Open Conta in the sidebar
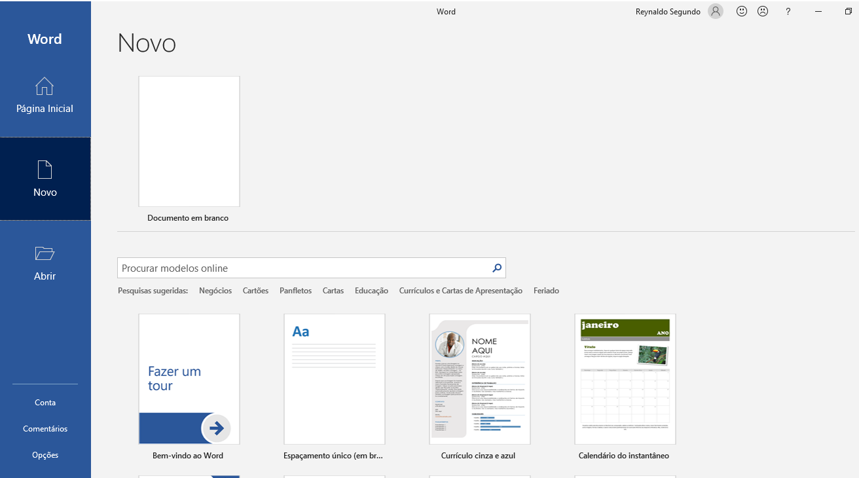 pos(45,403)
